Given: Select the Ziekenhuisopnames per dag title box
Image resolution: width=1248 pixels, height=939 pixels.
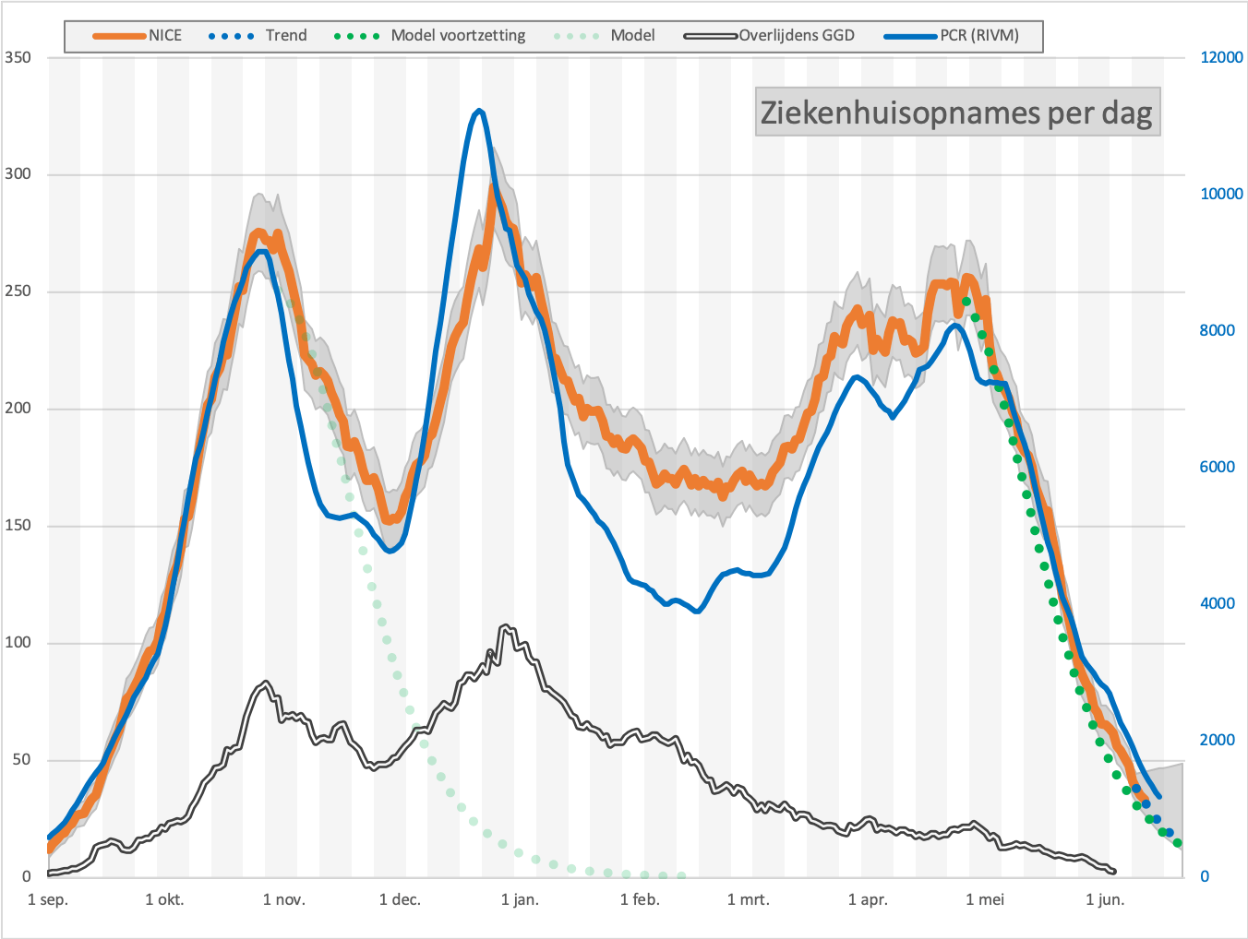Looking at the screenshot, I should pyautogui.click(x=957, y=113).
